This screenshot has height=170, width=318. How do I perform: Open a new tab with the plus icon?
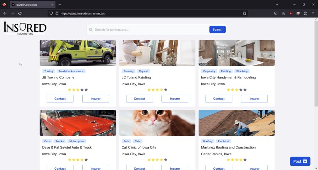point(60,5)
